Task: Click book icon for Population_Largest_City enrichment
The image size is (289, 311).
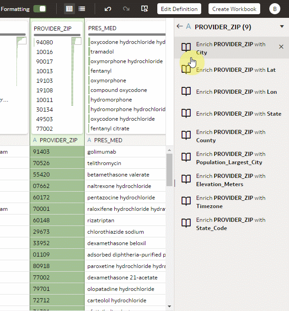Action: 186,157
